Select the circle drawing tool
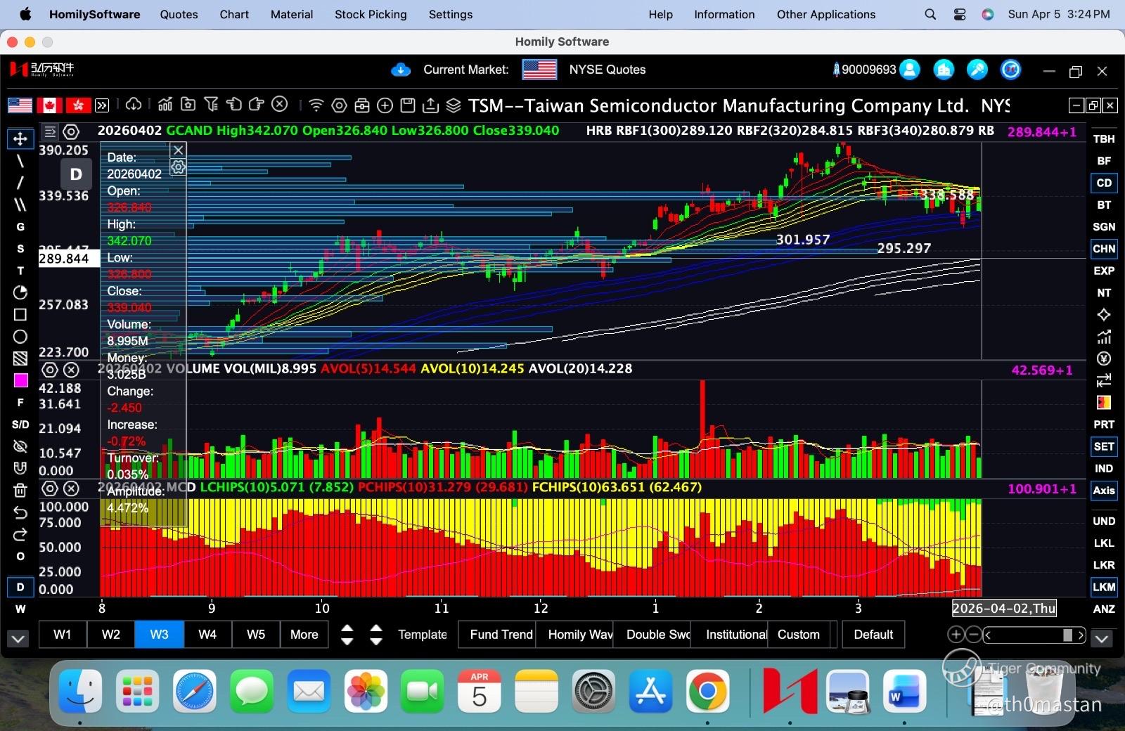This screenshot has width=1125, height=731. [20, 336]
